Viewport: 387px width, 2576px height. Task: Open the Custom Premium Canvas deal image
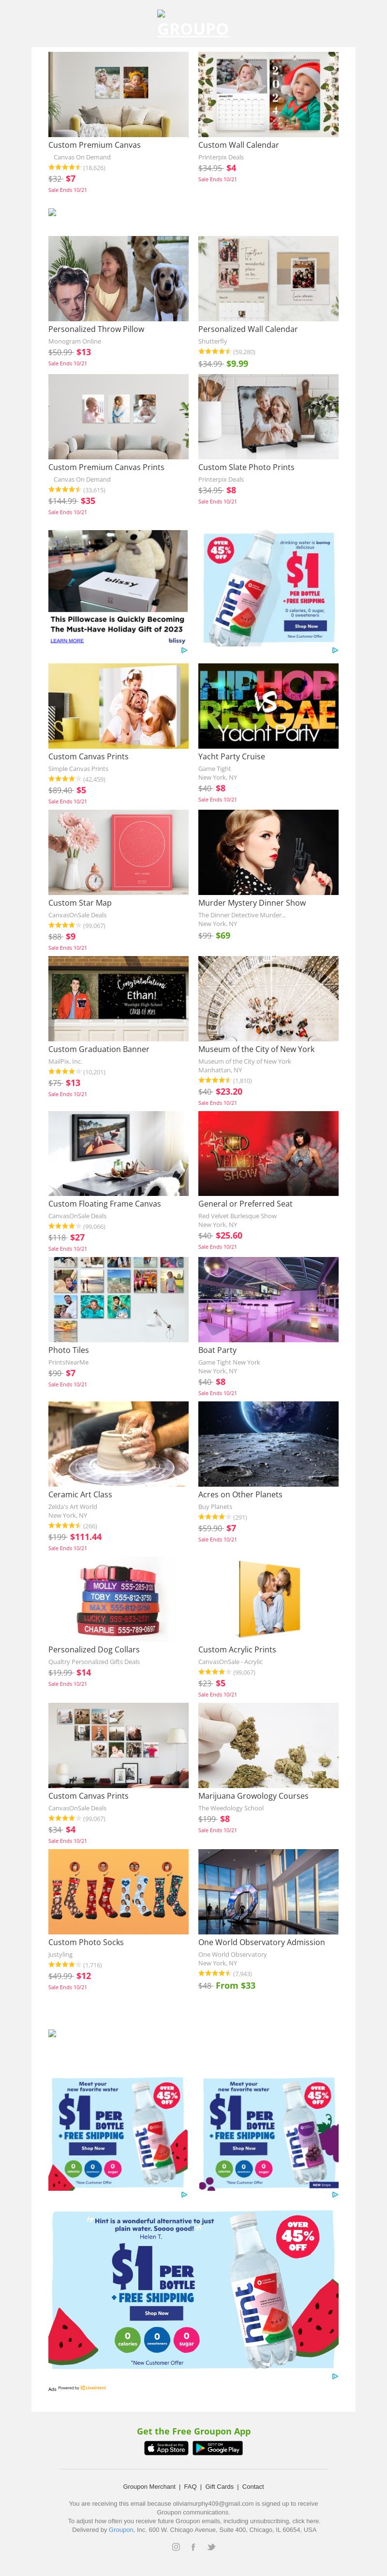[x=118, y=94]
